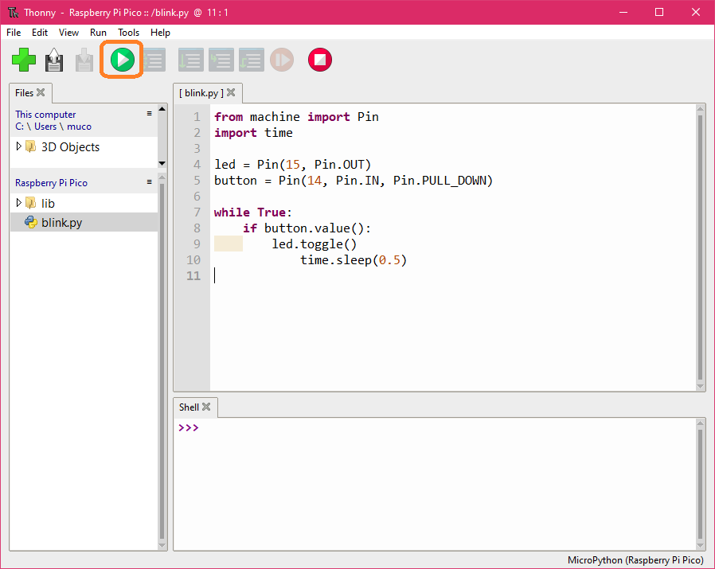This screenshot has width=715, height=569.
Task: Click the 'while True:' line
Action: pos(253,212)
